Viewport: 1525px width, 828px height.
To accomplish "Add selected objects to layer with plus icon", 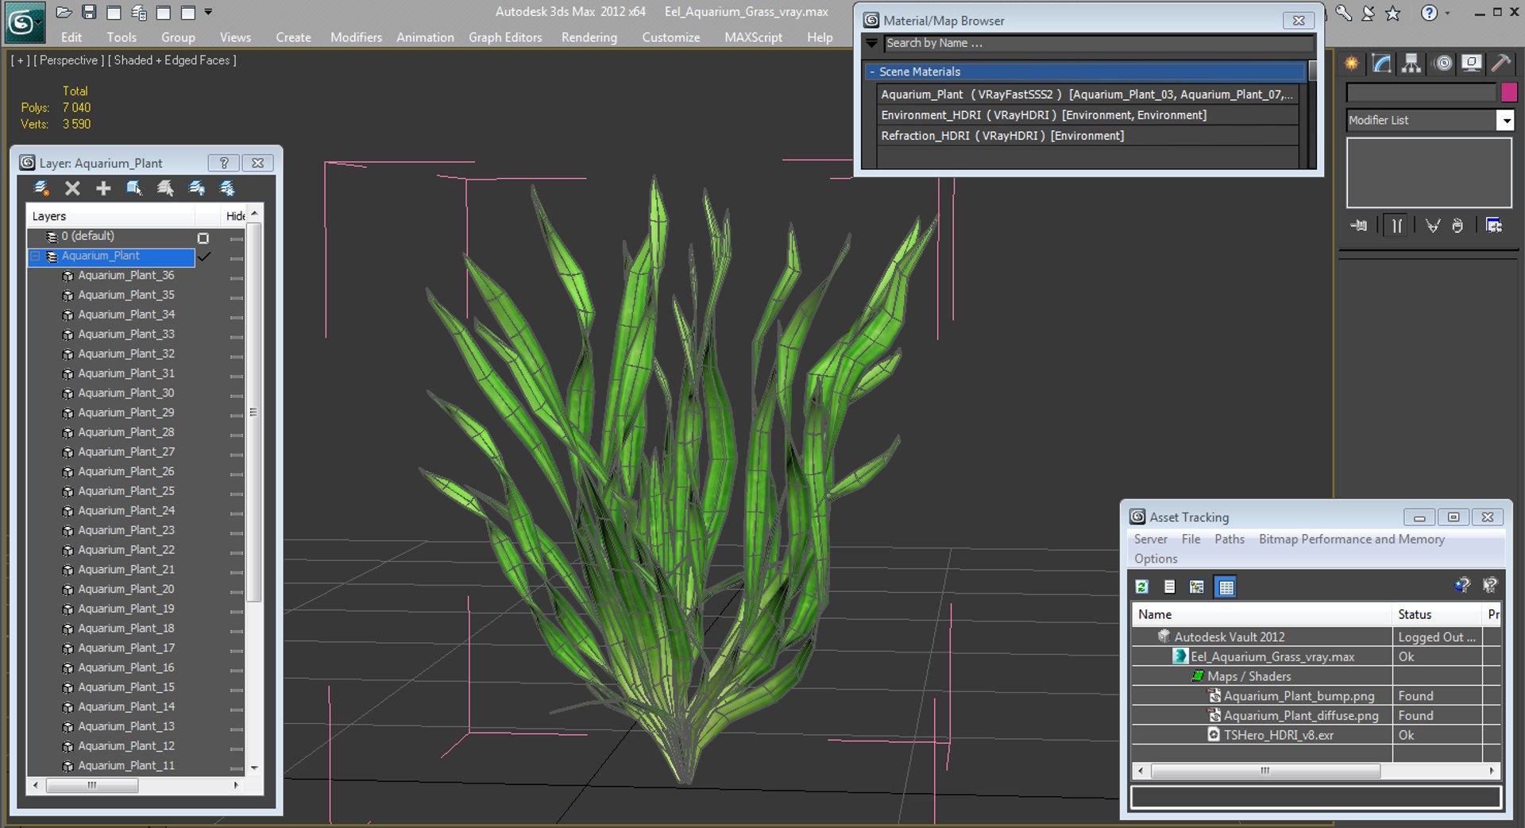I will [x=103, y=188].
